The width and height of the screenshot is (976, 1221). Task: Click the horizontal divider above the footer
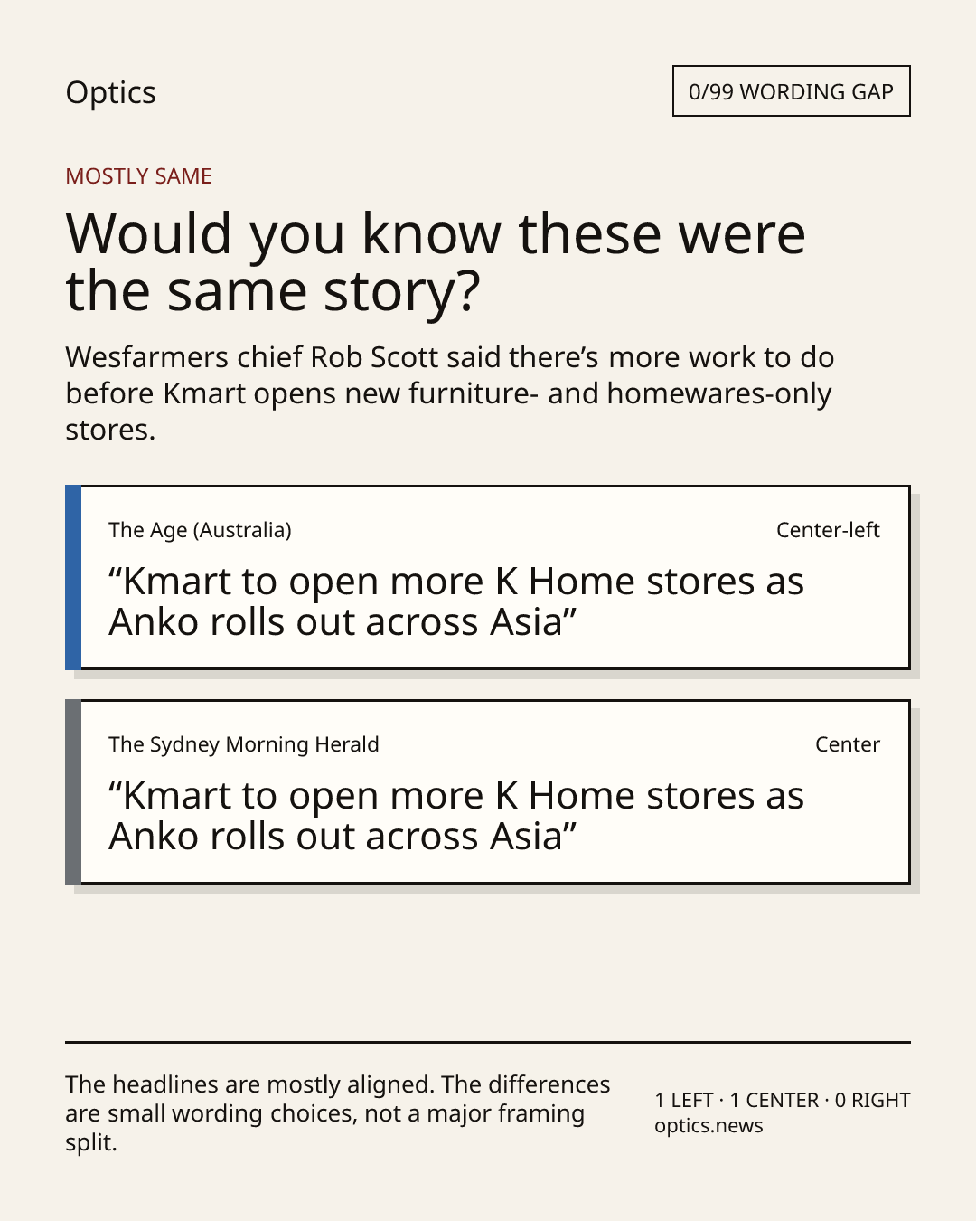[x=488, y=1042]
